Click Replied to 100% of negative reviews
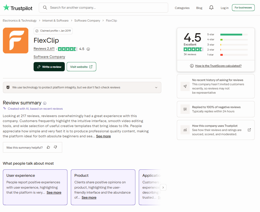Viewport: 260px width, 212px height. click(x=216, y=107)
